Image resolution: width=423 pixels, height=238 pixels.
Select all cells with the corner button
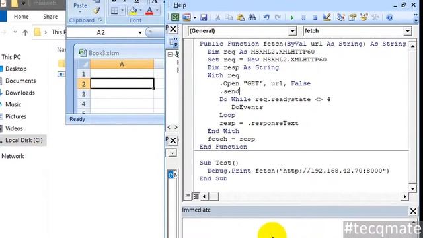point(84,64)
